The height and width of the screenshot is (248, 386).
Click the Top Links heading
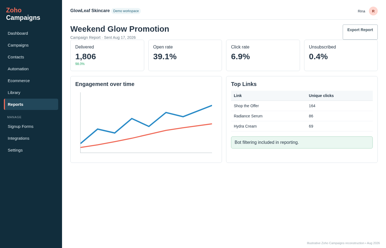(x=244, y=84)
